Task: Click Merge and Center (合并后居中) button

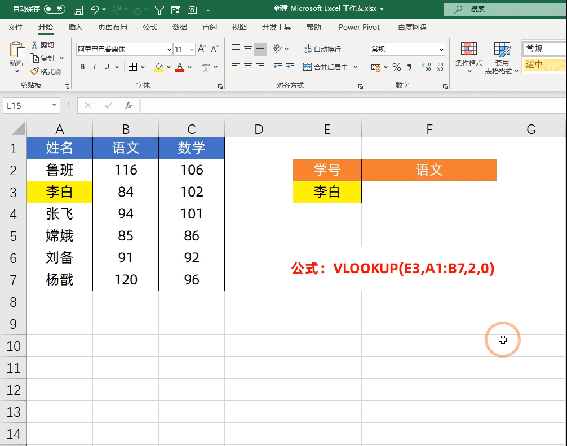Action: tap(326, 67)
